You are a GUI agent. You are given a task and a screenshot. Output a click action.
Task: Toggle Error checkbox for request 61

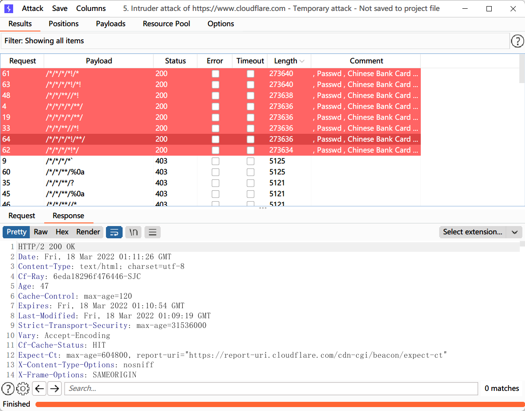pos(215,73)
